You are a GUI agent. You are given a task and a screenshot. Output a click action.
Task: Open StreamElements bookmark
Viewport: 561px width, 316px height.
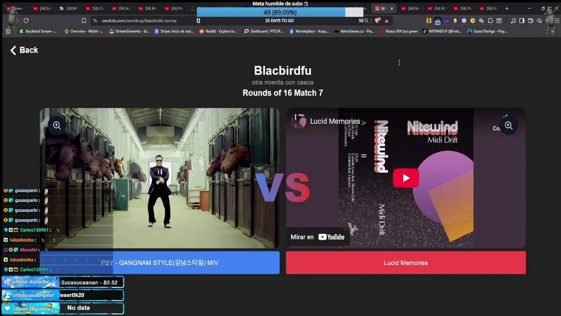coord(129,31)
